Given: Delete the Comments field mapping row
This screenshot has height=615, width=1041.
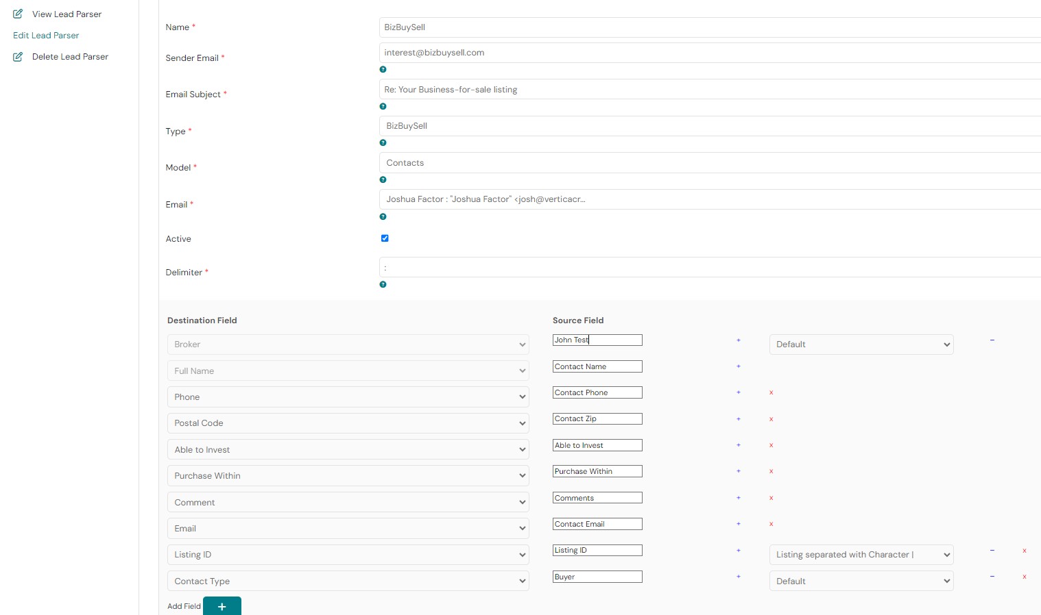Looking at the screenshot, I should click(x=771, y=498).
